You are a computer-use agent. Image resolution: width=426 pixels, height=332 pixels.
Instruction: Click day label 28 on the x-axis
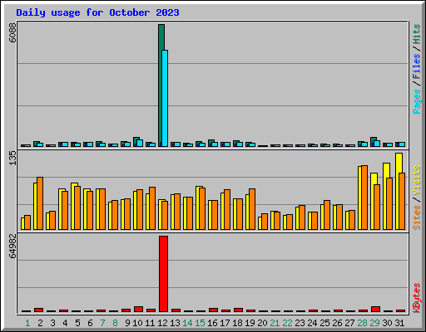tap(362, 323)
